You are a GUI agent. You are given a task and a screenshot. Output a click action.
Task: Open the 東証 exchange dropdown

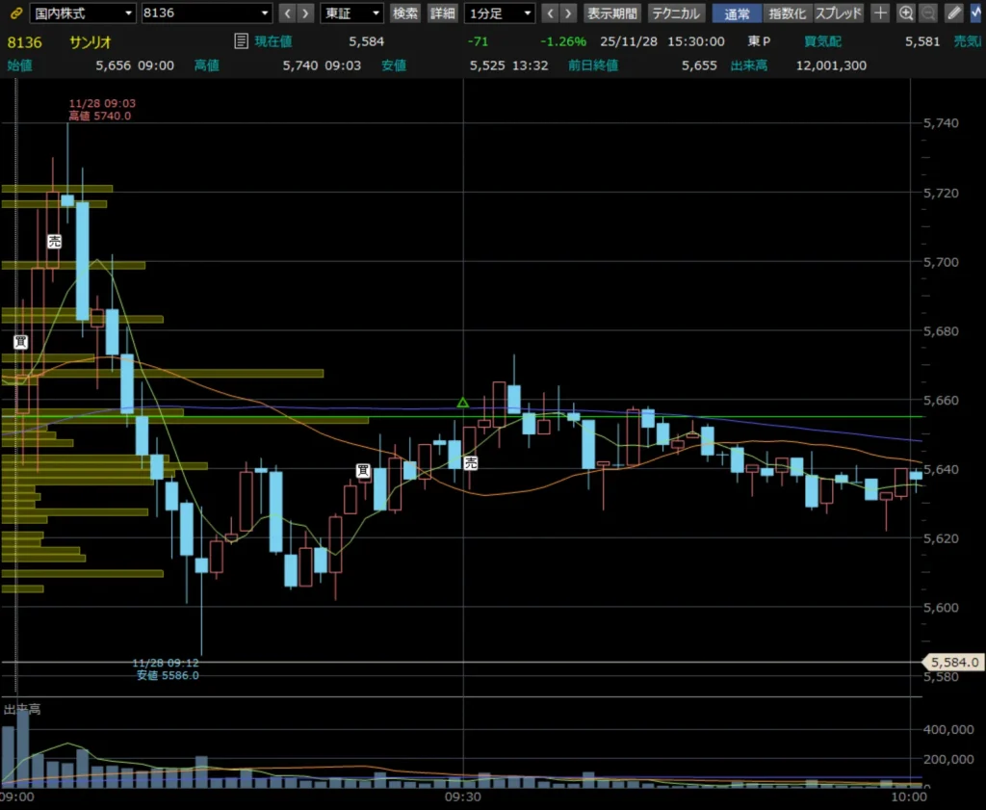pyautogui.click(x=351, y=13)
